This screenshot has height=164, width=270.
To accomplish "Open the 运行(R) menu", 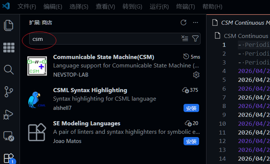I will 159,7.
